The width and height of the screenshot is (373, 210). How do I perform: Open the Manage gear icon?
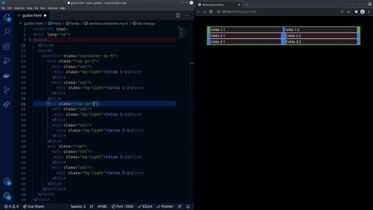click(6, 196)
